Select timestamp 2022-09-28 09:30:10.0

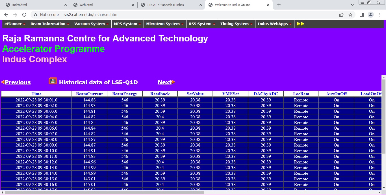coord(36,151)
